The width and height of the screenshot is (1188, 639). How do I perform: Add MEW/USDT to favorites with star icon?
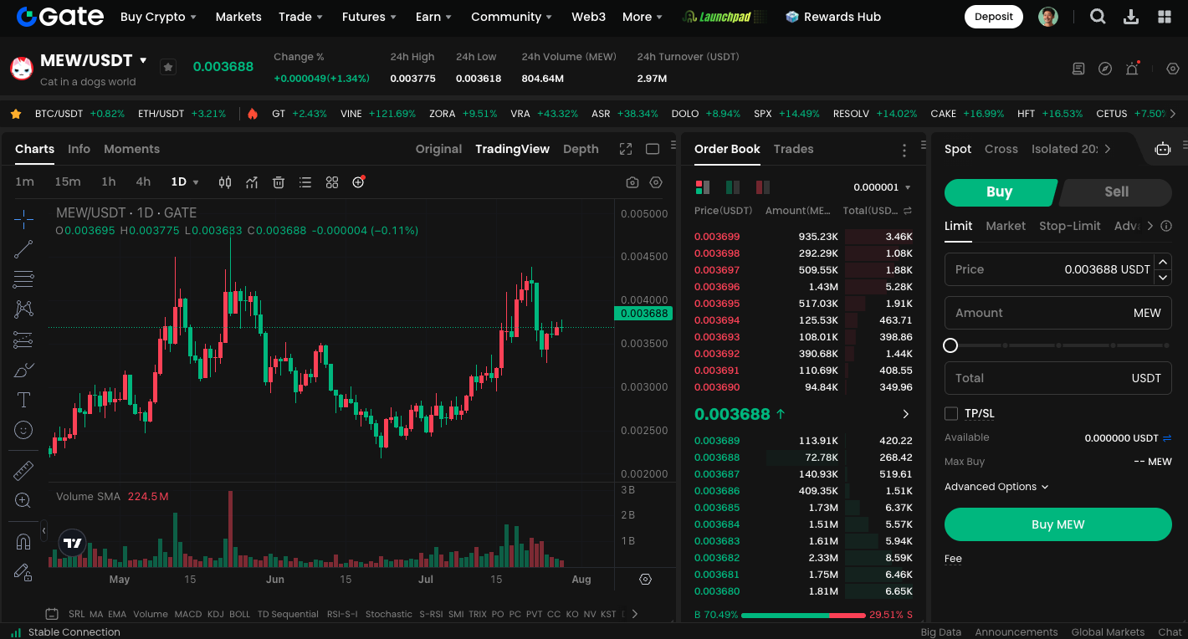click(168, 67)
